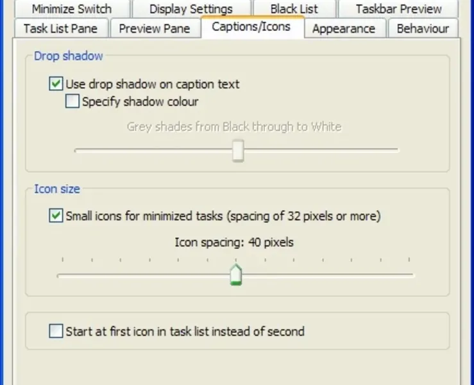Viewport: 474px width, 385px height.
Task: Click the grey shades slider thumb
Action: click(x=238, y=151)
